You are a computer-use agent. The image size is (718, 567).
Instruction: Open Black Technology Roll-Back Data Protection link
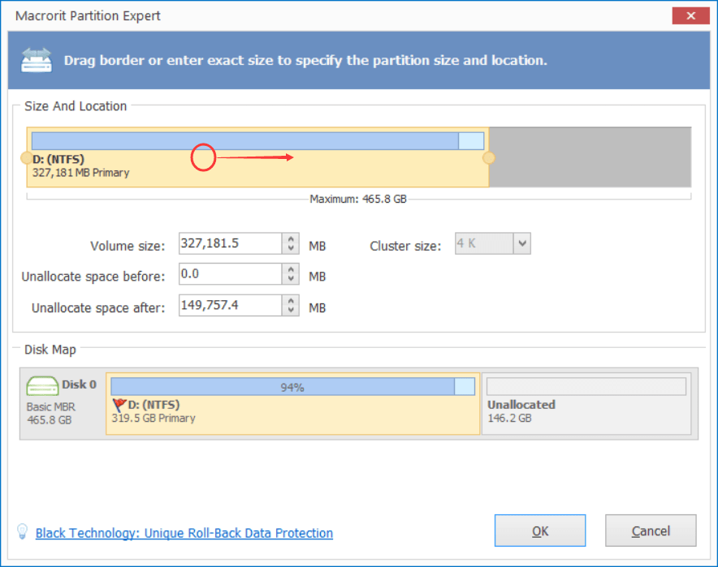coord(184,533)
